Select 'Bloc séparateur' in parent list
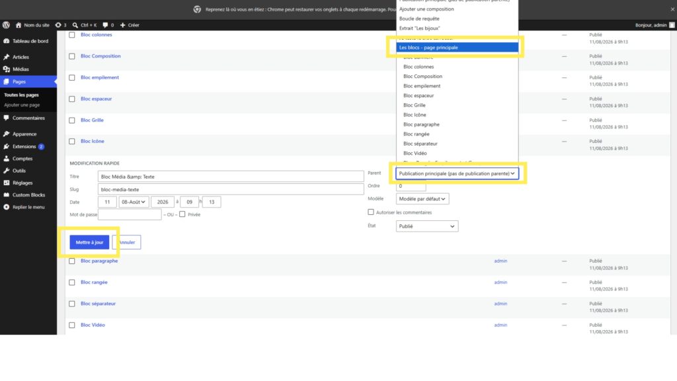 click(458, 144)
